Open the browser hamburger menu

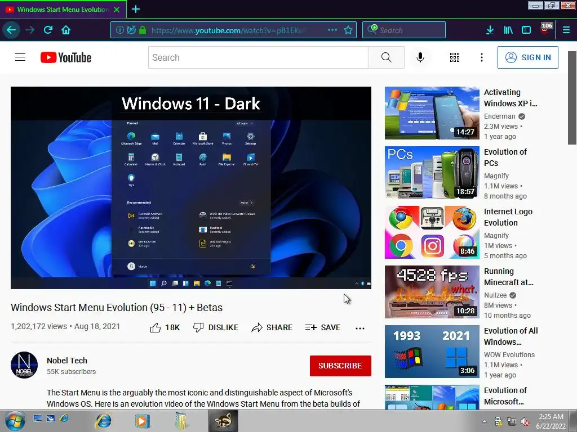tap(566, 30)
